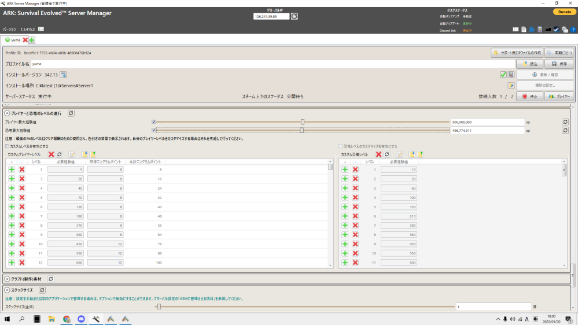Refresh the global IP address

coord(294,16)
